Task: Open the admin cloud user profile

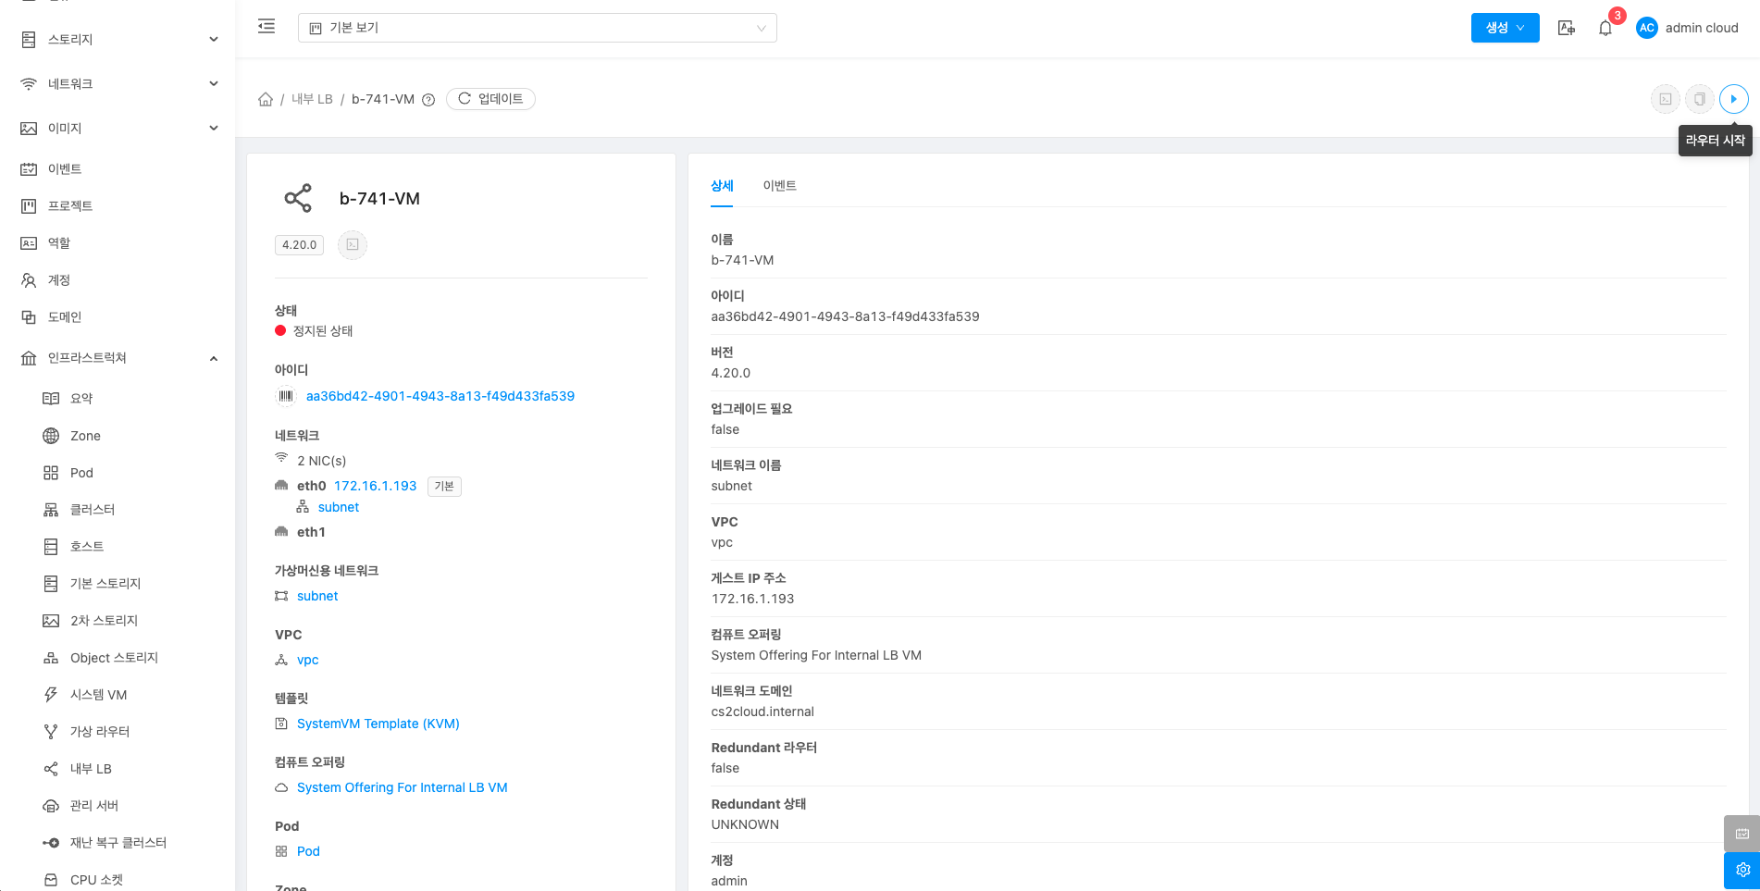Action: click(x=1688, y=28)
